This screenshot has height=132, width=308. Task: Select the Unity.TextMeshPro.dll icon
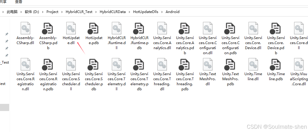point(208,64)
